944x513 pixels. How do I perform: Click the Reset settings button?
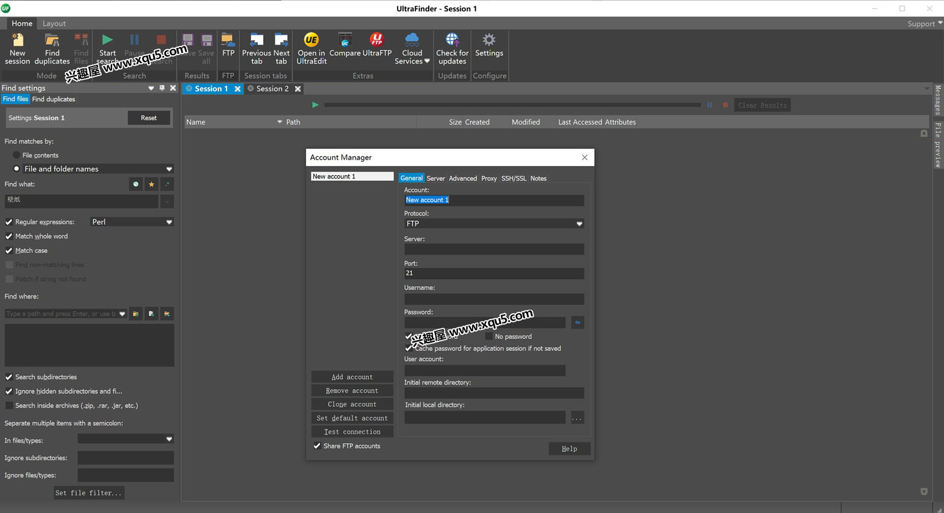coord(149,118)
